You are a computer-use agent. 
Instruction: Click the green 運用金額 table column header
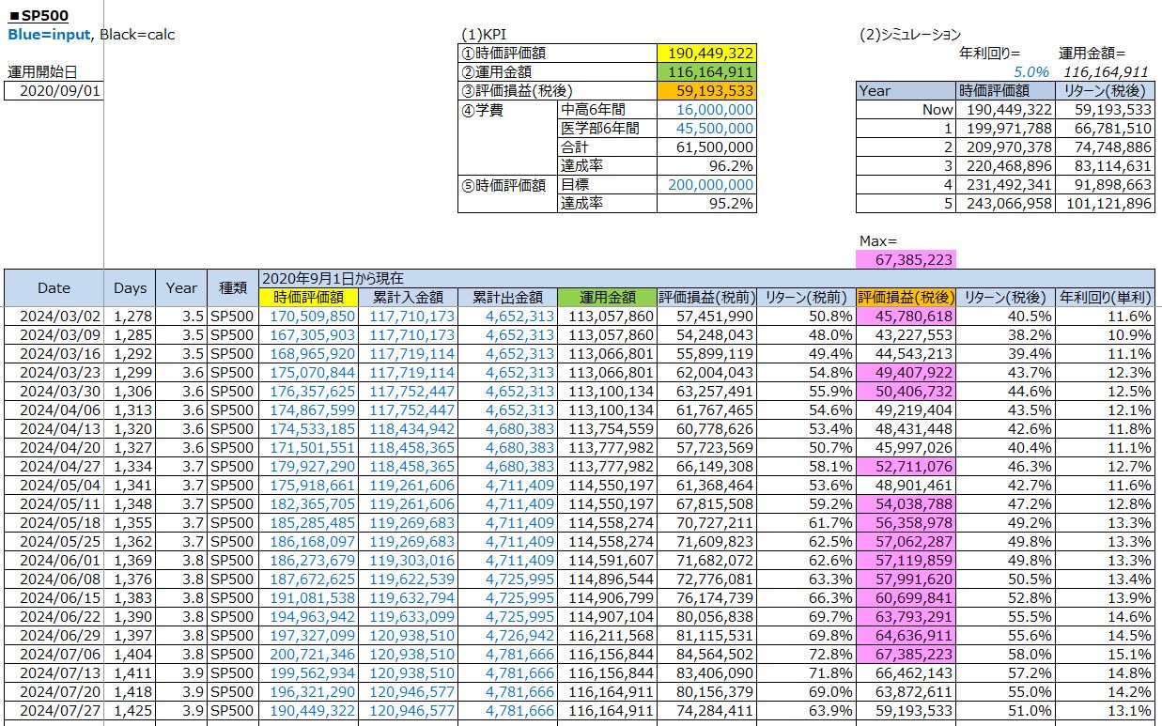(606, 298)
